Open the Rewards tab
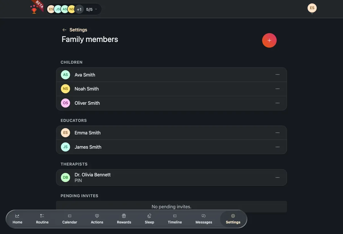Image resolution: width=343 pixels, height=234 pixels. [124, 219]
